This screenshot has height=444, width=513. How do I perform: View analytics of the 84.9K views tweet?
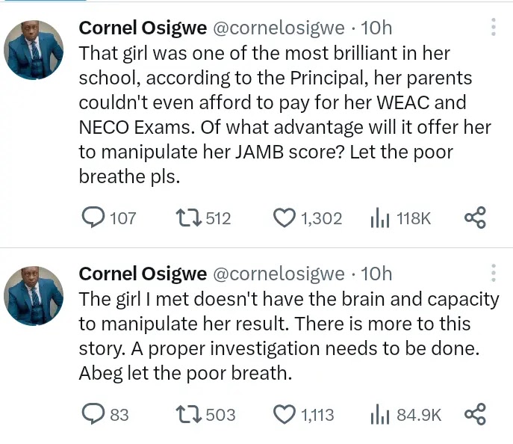click(x=382, y=413)
